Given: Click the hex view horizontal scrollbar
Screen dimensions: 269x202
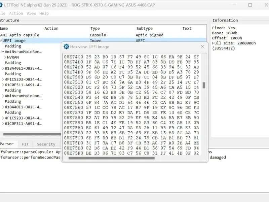Looking at the screenshot, I should coord(112,158).
